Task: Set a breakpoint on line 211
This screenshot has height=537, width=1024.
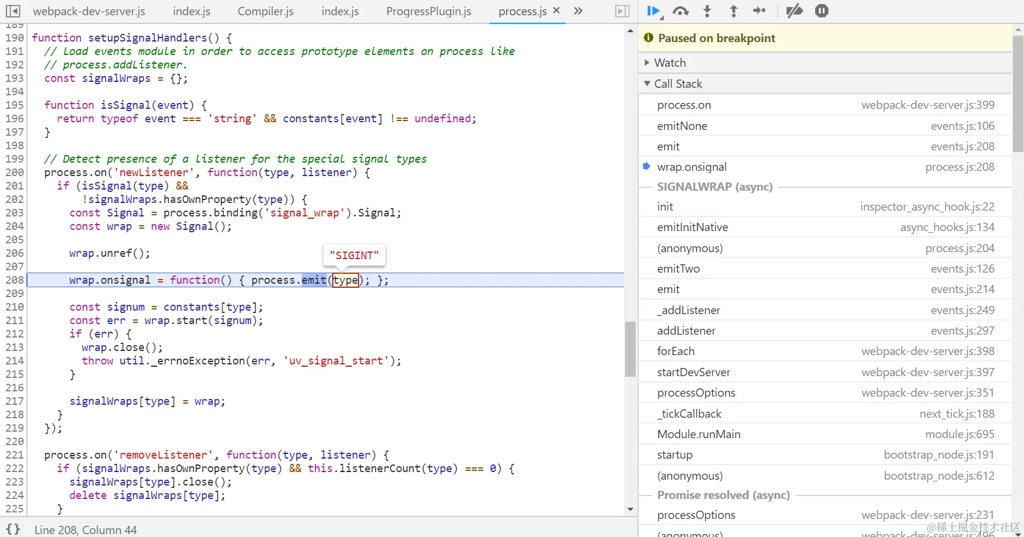Action: 15,321
